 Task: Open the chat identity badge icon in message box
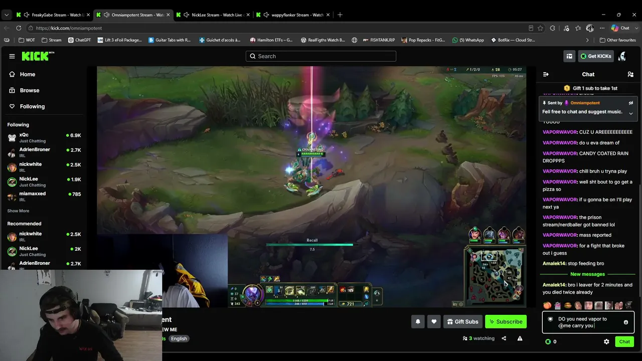[x=550, y=319]
